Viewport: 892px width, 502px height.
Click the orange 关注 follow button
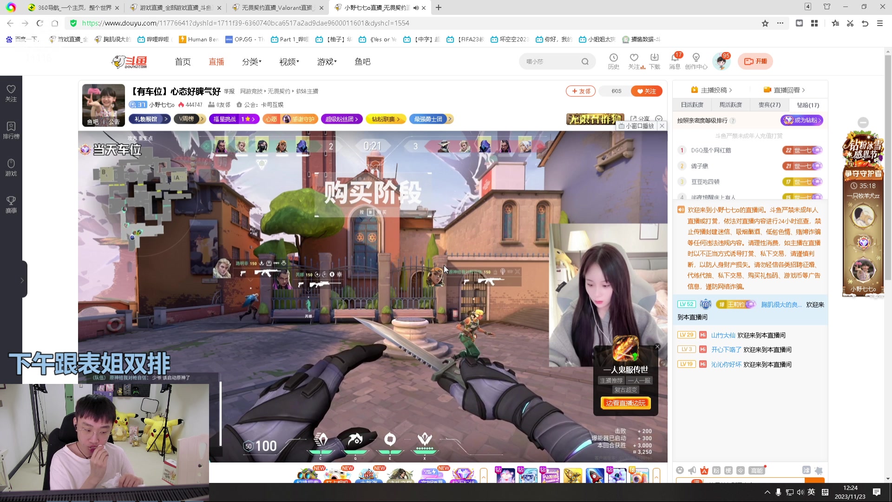(647, 91)
